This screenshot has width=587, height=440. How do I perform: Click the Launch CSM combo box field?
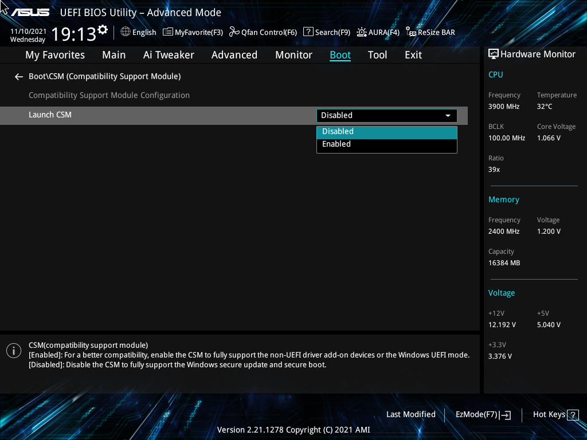click(x=387, y=116)
